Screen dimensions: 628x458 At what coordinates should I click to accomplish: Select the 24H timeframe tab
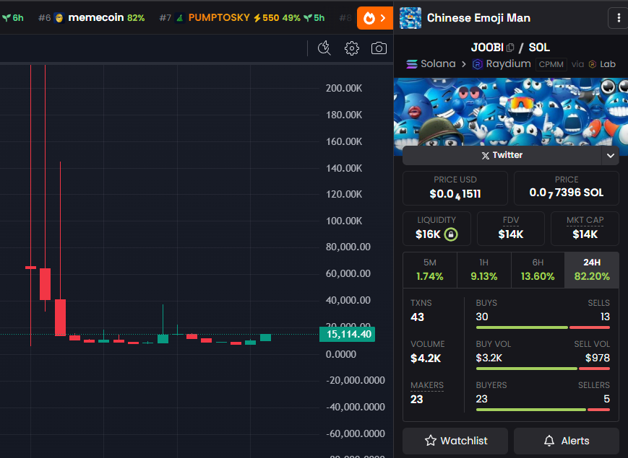(x=592, y=270)
